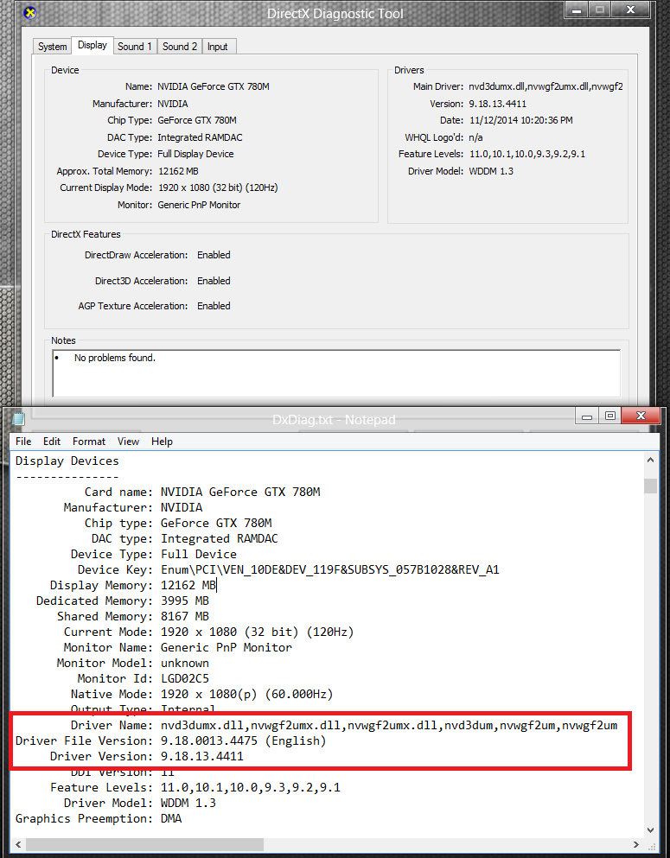Click 'Native Mode: 1920 x 1080(p)' line in Notepad

click(x=201, y=695)
